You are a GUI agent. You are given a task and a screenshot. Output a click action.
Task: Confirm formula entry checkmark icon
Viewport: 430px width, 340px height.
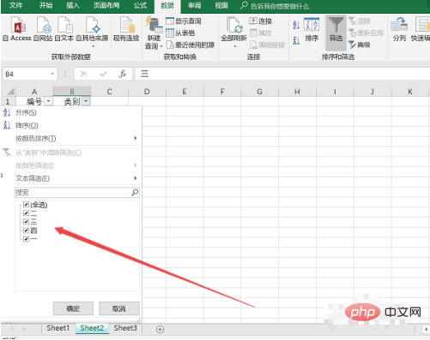(x=103, y=75)
